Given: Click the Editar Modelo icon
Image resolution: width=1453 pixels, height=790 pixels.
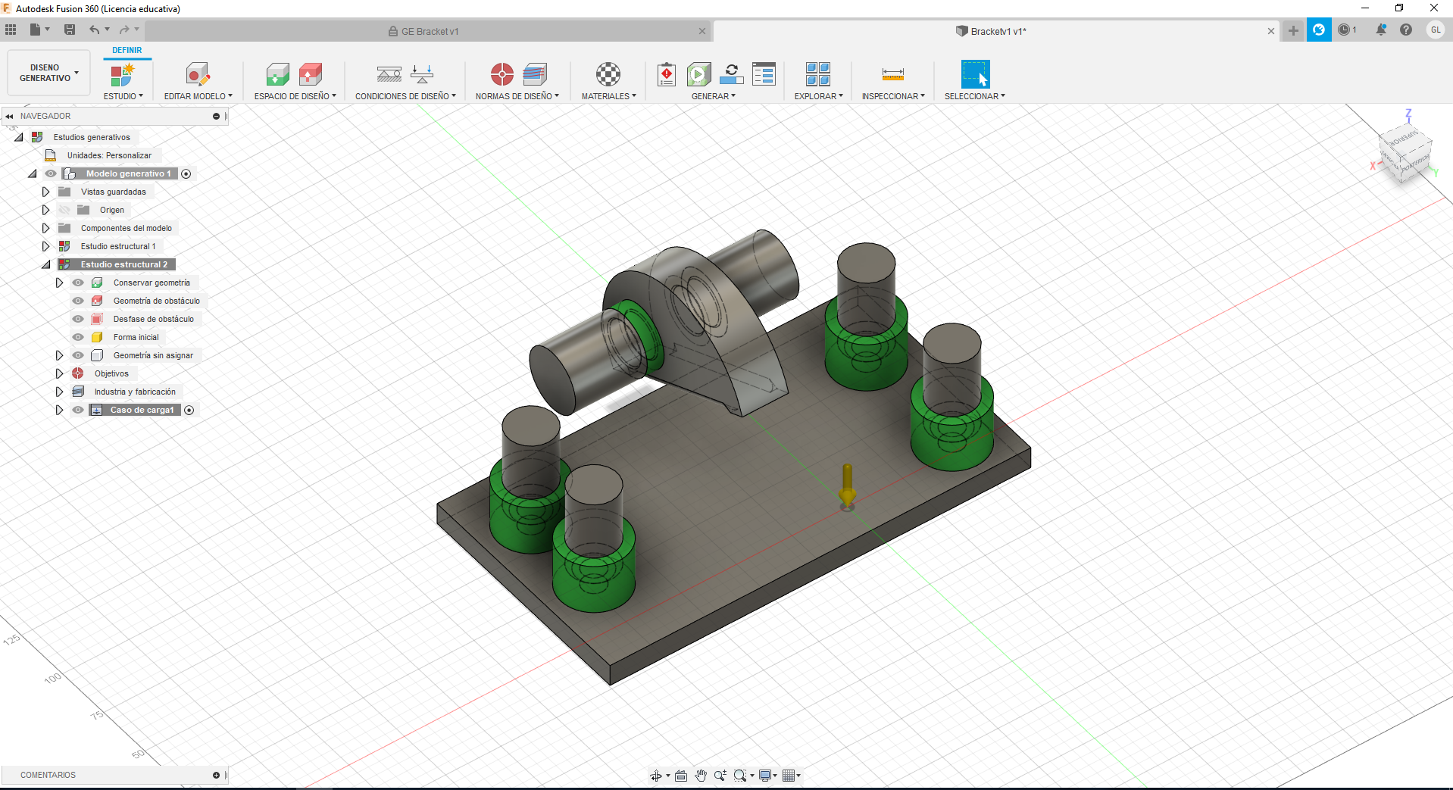Looking at the screenshot, I should click(198, 74).
